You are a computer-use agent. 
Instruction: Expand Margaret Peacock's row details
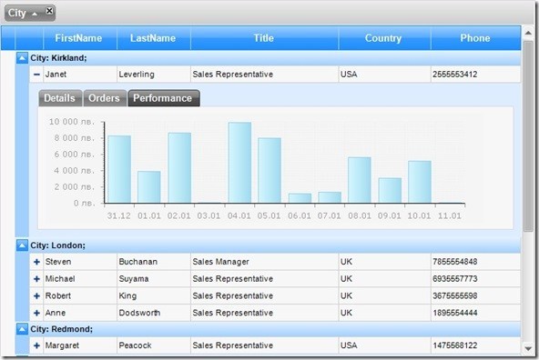[36, 345]
